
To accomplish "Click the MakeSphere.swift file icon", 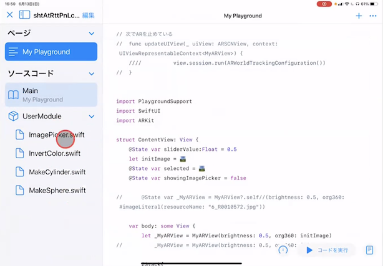I will (x=19, y=191).
